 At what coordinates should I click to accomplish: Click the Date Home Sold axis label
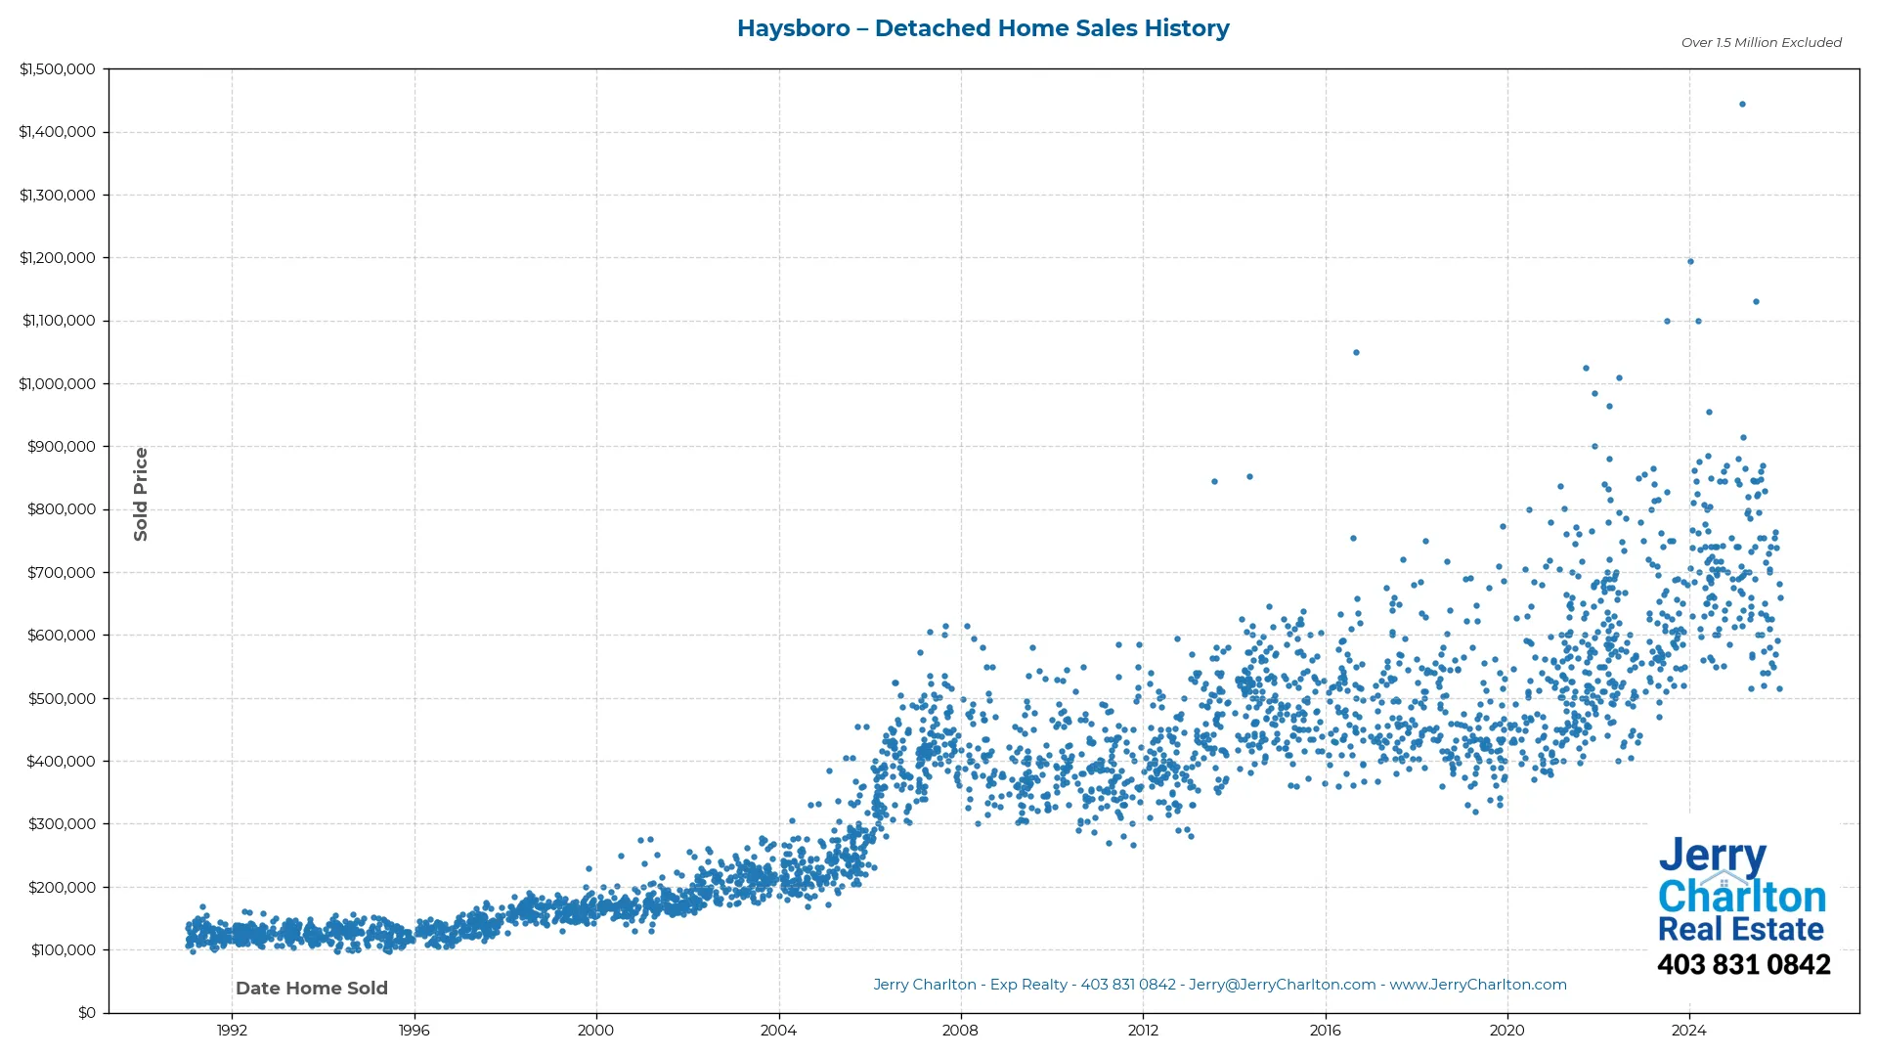click(312, 988)
